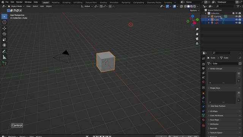Image resolution: width=243 pixels, height=137 pixels.
Task: Collapse the Vertex Groups panel
Action: click(x=209, y=68)
